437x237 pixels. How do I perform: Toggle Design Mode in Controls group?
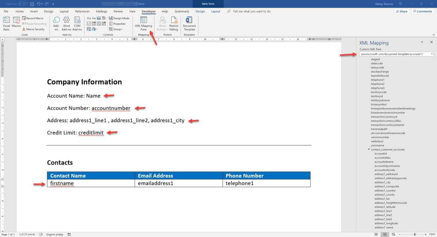click(119, 18)
